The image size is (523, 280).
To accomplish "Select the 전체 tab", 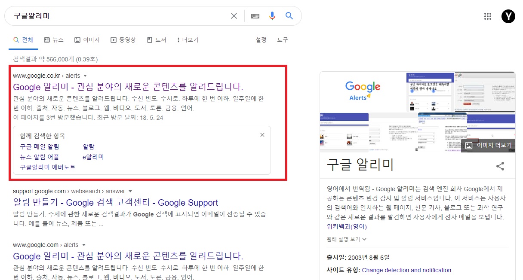I will (x=23, y=40).
